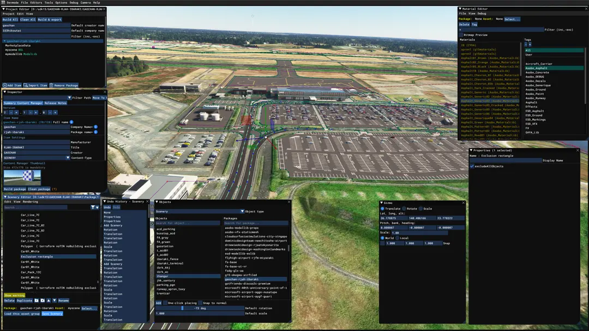Select World coordinate space in Gizmo
The width and height of the screenshot is (589, 331).
[382, 238]
